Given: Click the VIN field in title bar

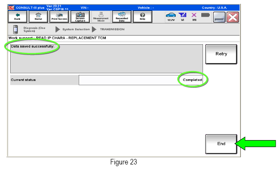Looking at the screenshot, I should coord(84,8).
